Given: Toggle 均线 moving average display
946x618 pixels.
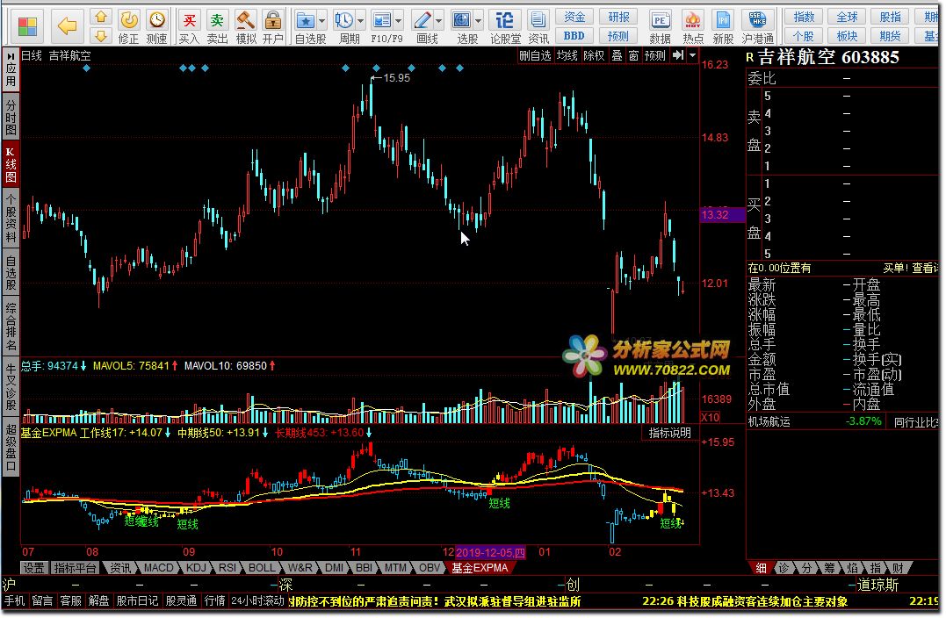Looking at the screenshot, I should pos(567,55).
